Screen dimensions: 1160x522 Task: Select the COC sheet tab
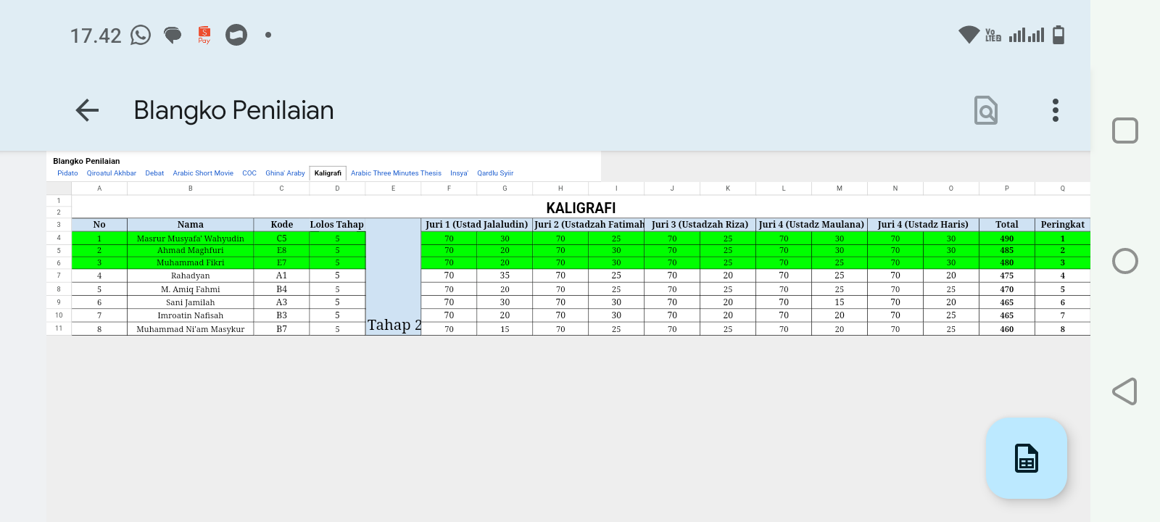pos(249,173)
